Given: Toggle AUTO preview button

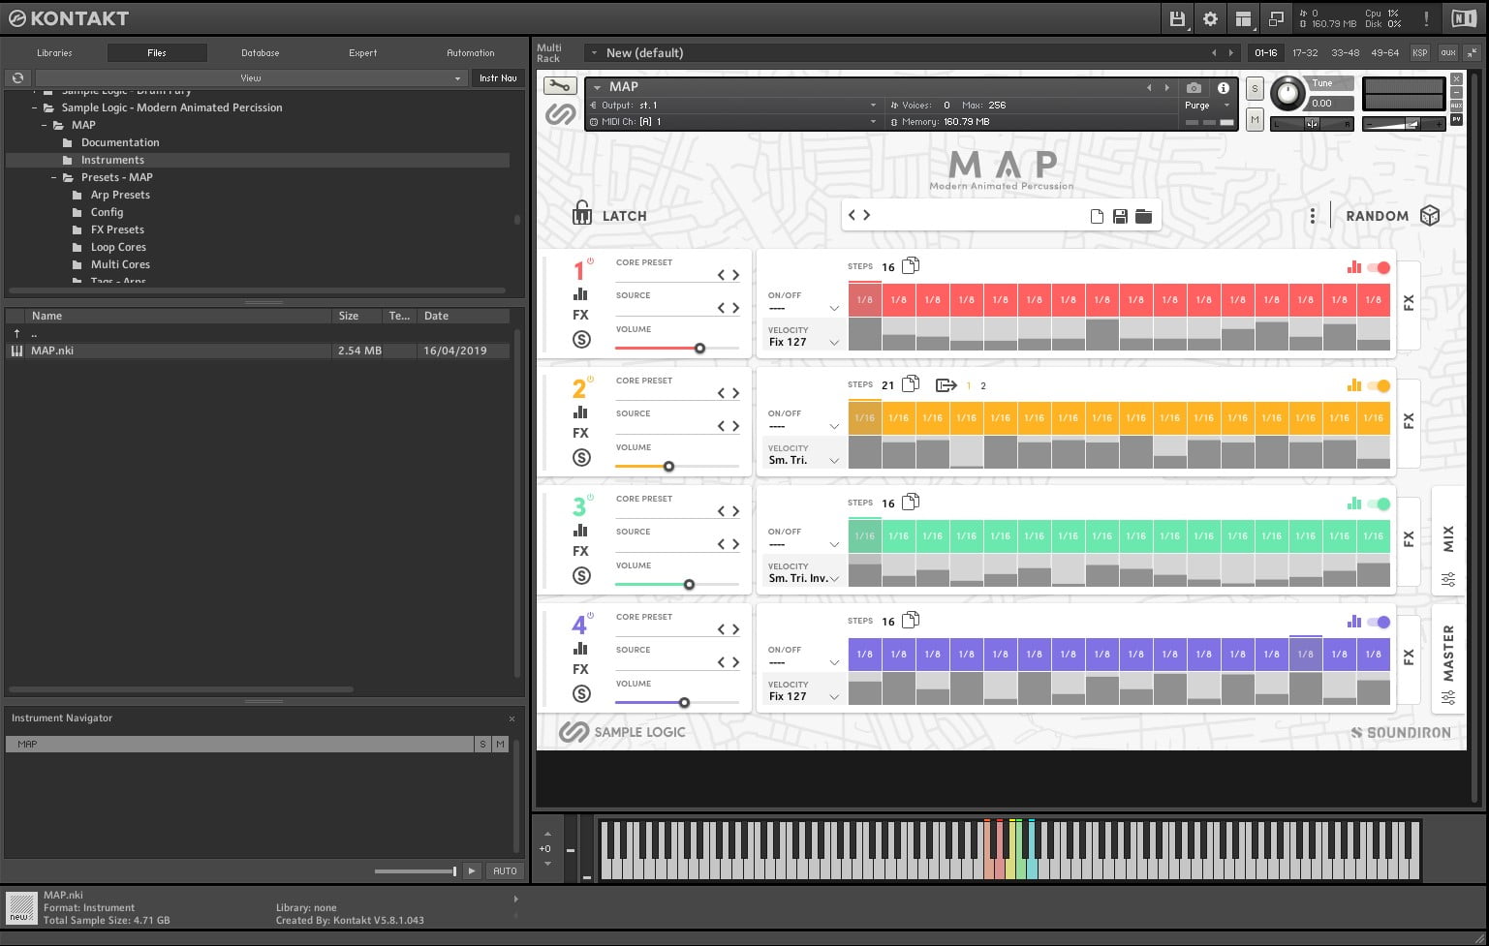Looking at the screenshot, I should click(505, 870).
